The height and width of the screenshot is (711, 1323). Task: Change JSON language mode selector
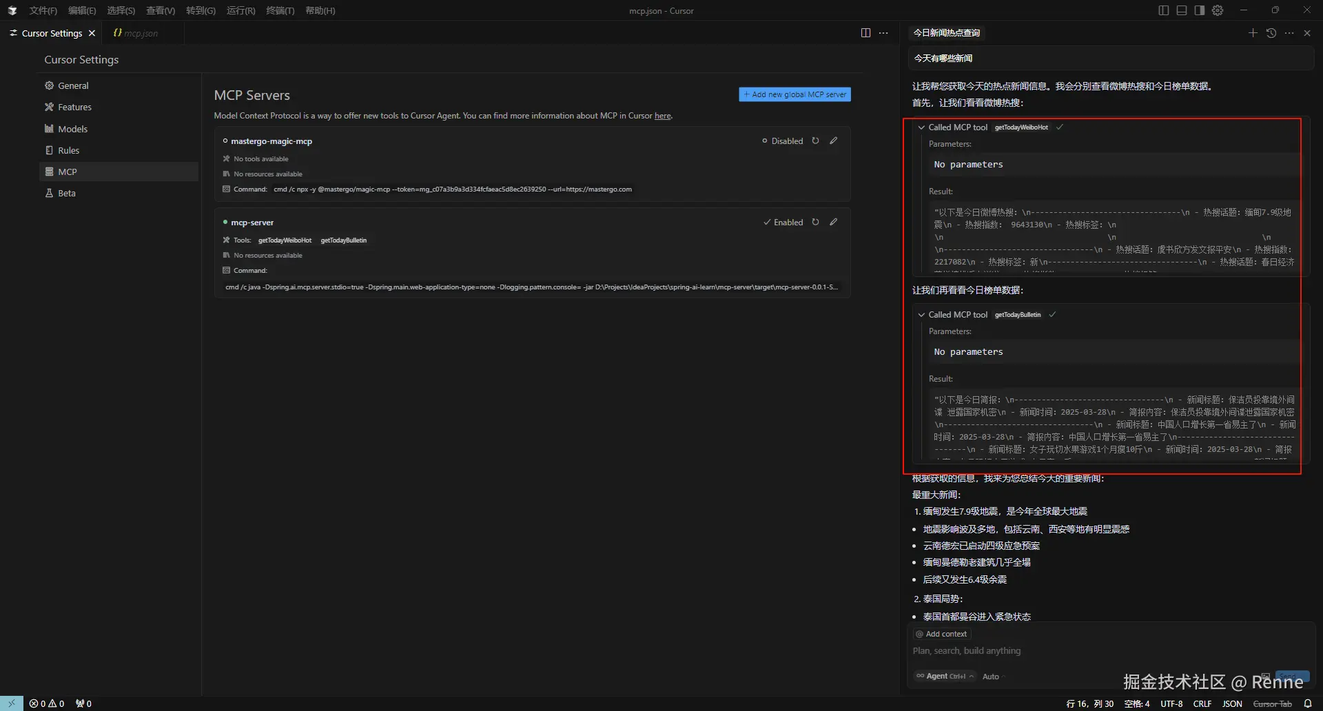1232,703
